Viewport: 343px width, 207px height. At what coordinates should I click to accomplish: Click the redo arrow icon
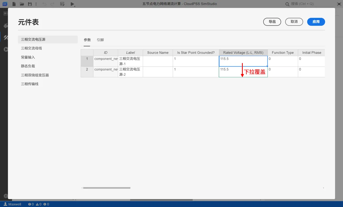[x=52, y=4]
